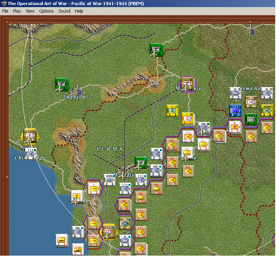Select the white XX infantry unit rated 6-7
Image resolution: width=276 pixels, height=256 pixels.
[x=78, y=232]
